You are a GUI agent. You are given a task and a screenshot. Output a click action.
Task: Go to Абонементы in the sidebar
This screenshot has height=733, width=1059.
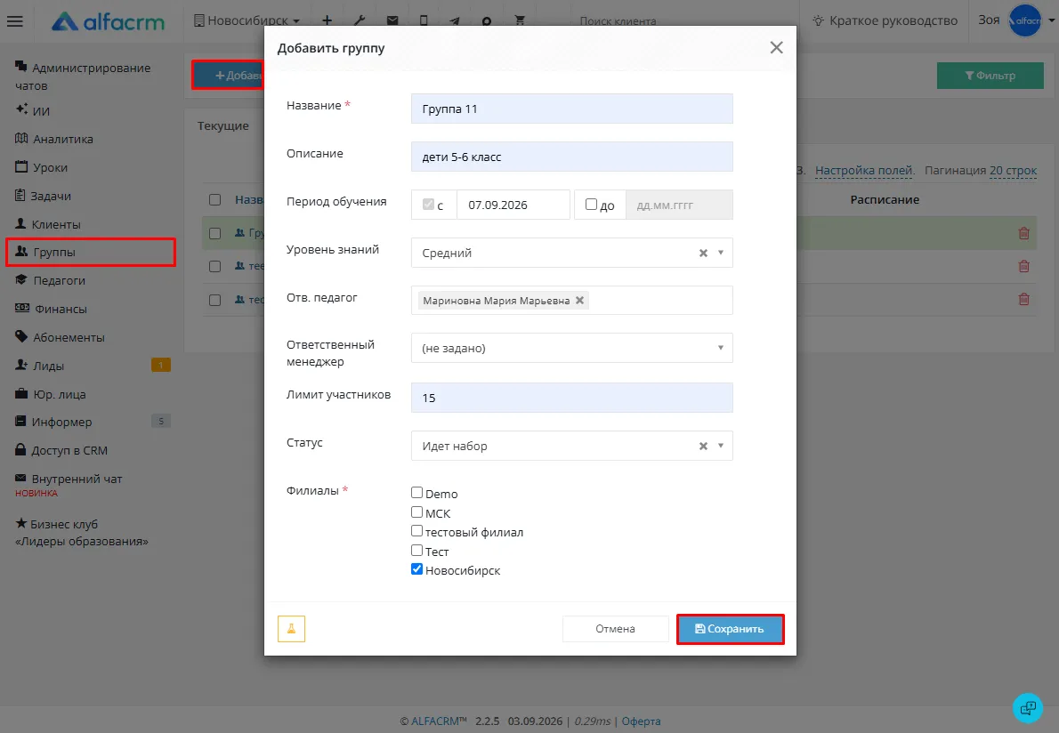[x=61, y=337]
